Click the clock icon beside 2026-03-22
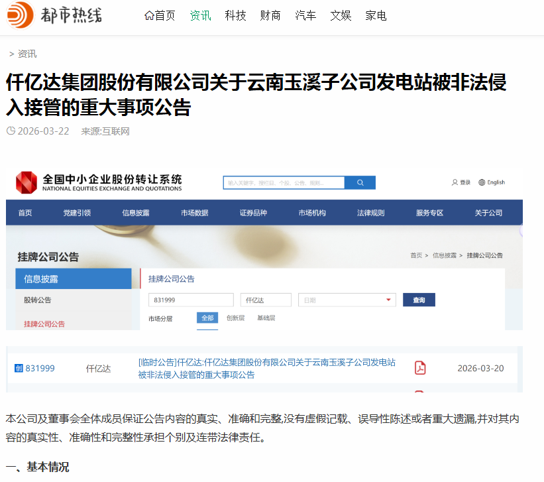The image size is (544, 482). tap(11, 131)
